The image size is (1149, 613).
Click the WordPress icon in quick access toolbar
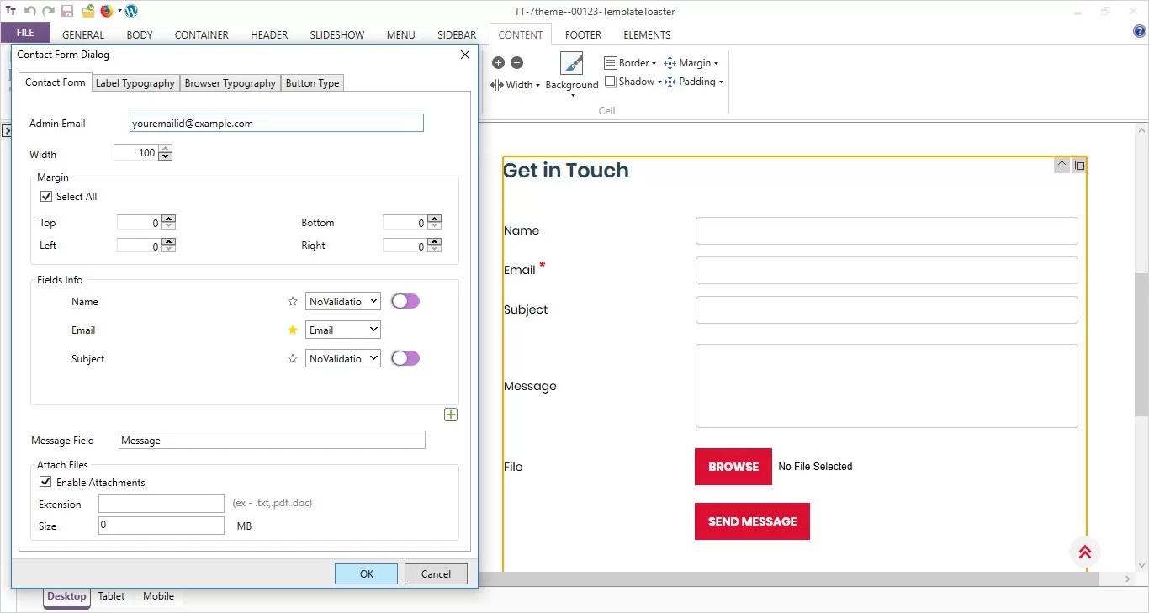[x=130, y=11]
